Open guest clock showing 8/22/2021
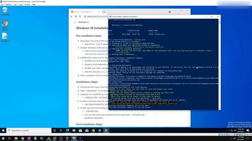Viewport: 252px width, 141px height. 241,130
